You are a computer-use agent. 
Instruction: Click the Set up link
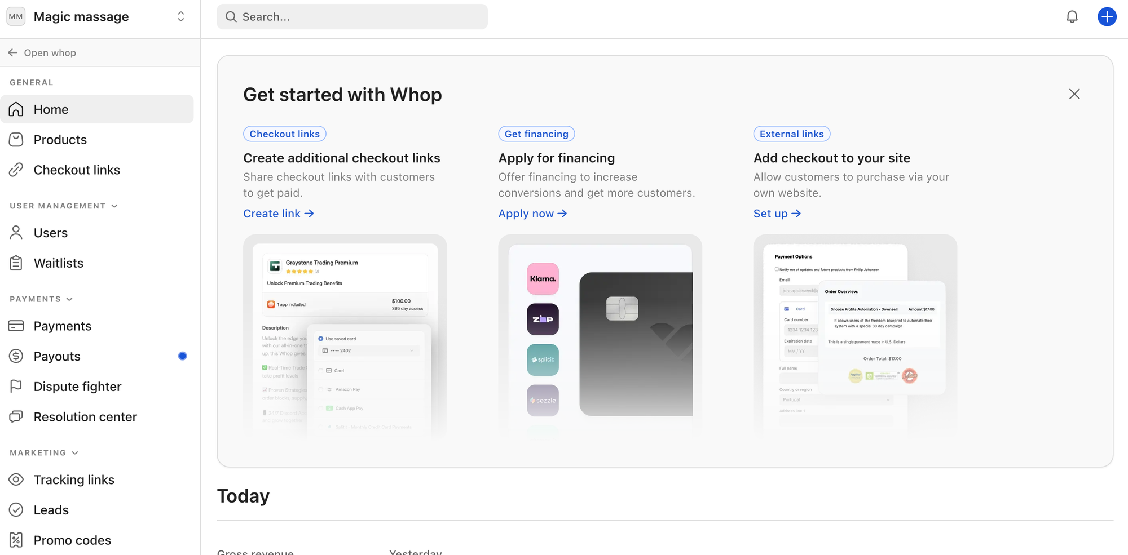(x=777, y=214)
